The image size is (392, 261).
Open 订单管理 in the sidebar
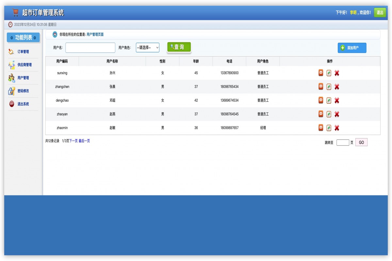click(23, 52)
